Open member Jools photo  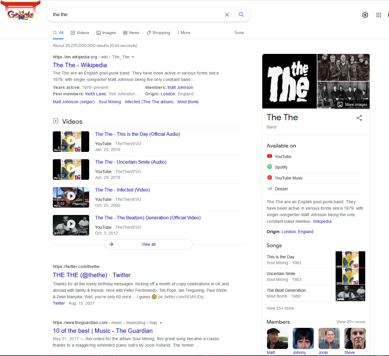[329, 338]
